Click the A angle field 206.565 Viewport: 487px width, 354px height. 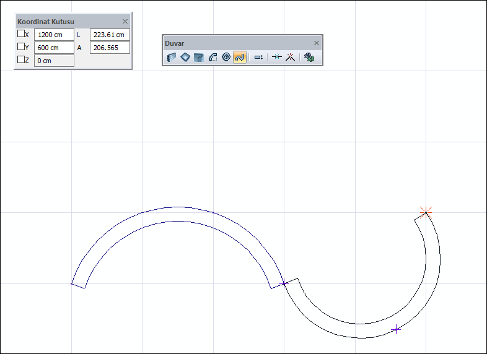click(110, 48)
